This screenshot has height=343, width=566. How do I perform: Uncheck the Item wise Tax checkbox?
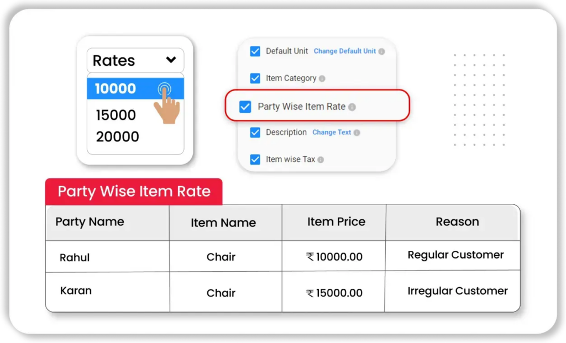point(255,160)
